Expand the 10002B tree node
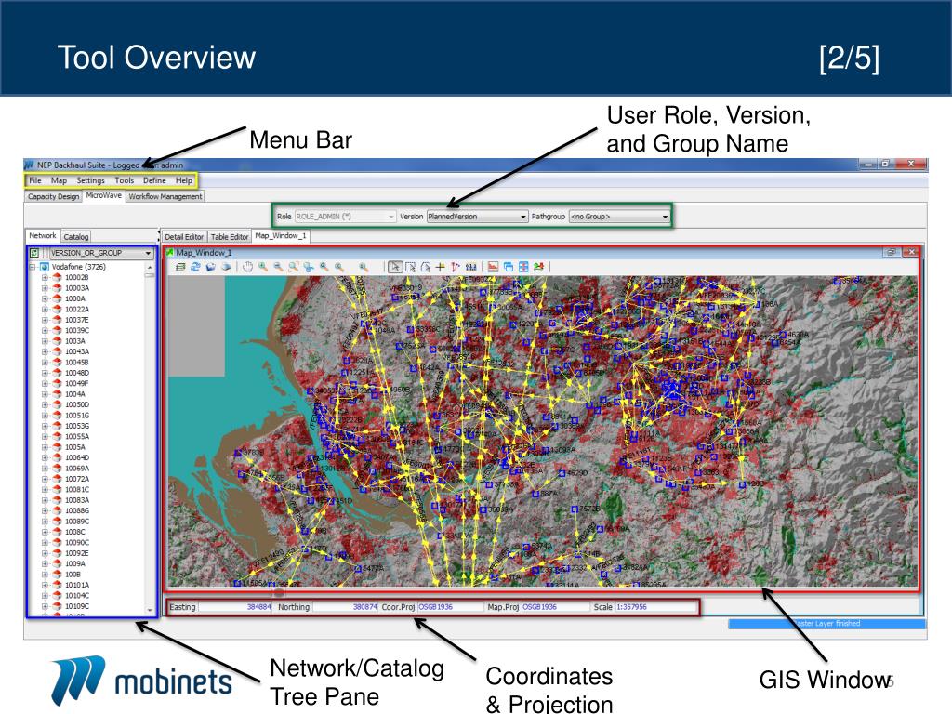Viewport: 952px width, 714px height. coord(45,277)
